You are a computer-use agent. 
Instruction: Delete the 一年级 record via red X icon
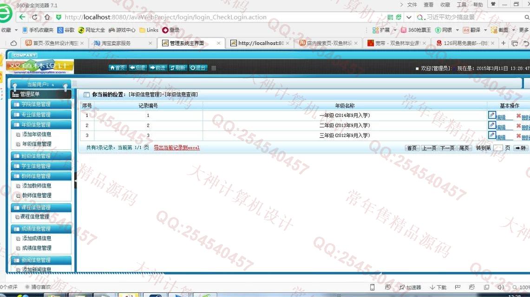(x=518, y=116)
